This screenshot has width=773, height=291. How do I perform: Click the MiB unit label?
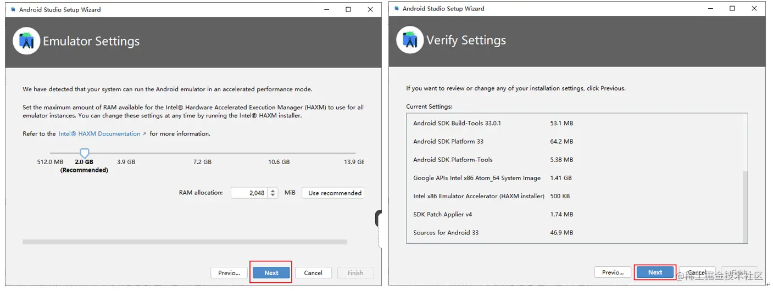coord(290,193)
